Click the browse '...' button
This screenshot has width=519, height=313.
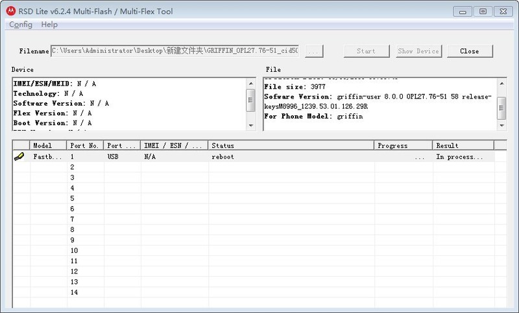pos(314,51)
